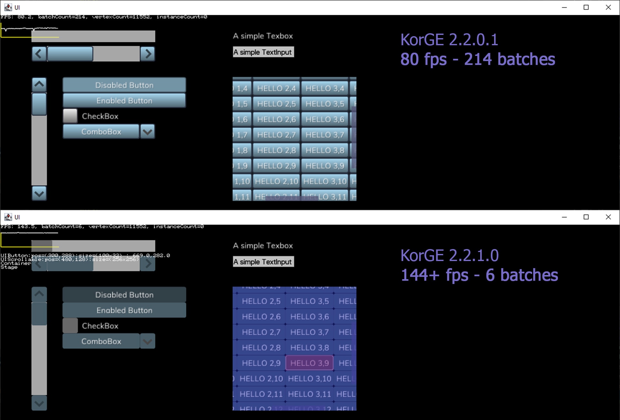Click vertical scrollbar thumb in top window
This screenshot has height=420, width=620.
click(x=39, y=104)
